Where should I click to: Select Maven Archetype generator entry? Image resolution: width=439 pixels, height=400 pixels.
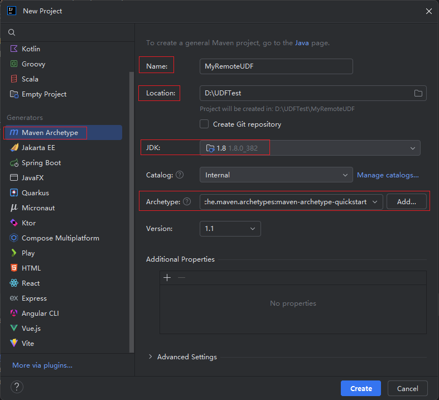[x=63, y=132]
